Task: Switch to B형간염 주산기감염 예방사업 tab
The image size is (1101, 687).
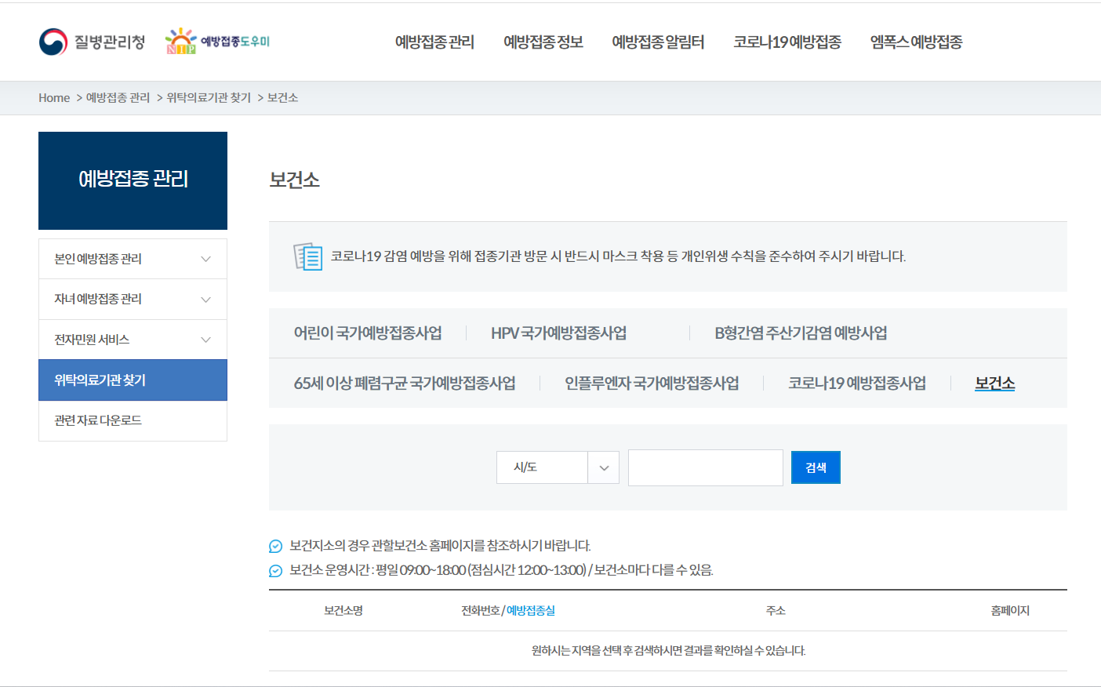Action: click(801, 333)
